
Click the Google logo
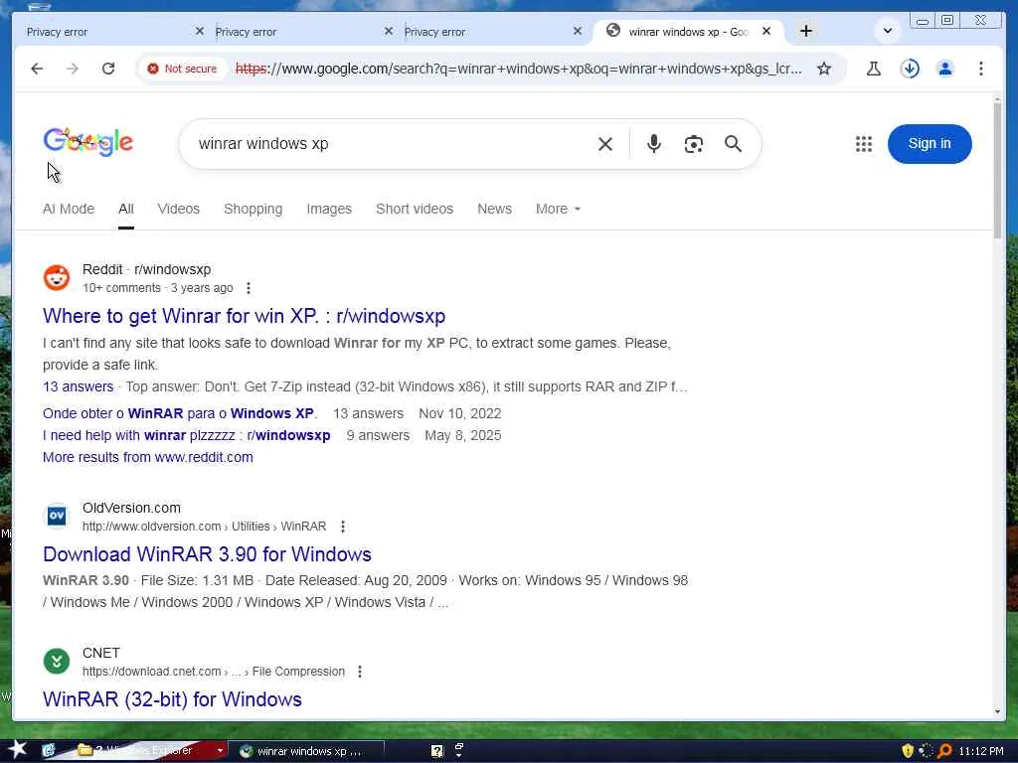pos(88,141)
